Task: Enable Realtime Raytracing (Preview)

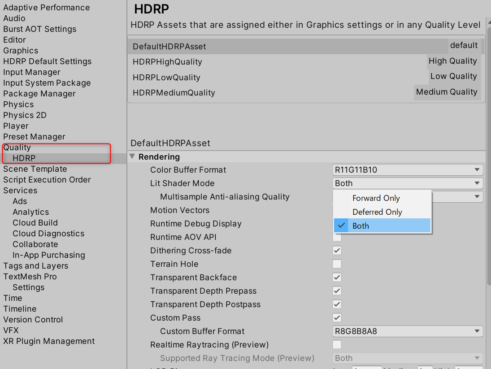Action: [x=337, y=344]
